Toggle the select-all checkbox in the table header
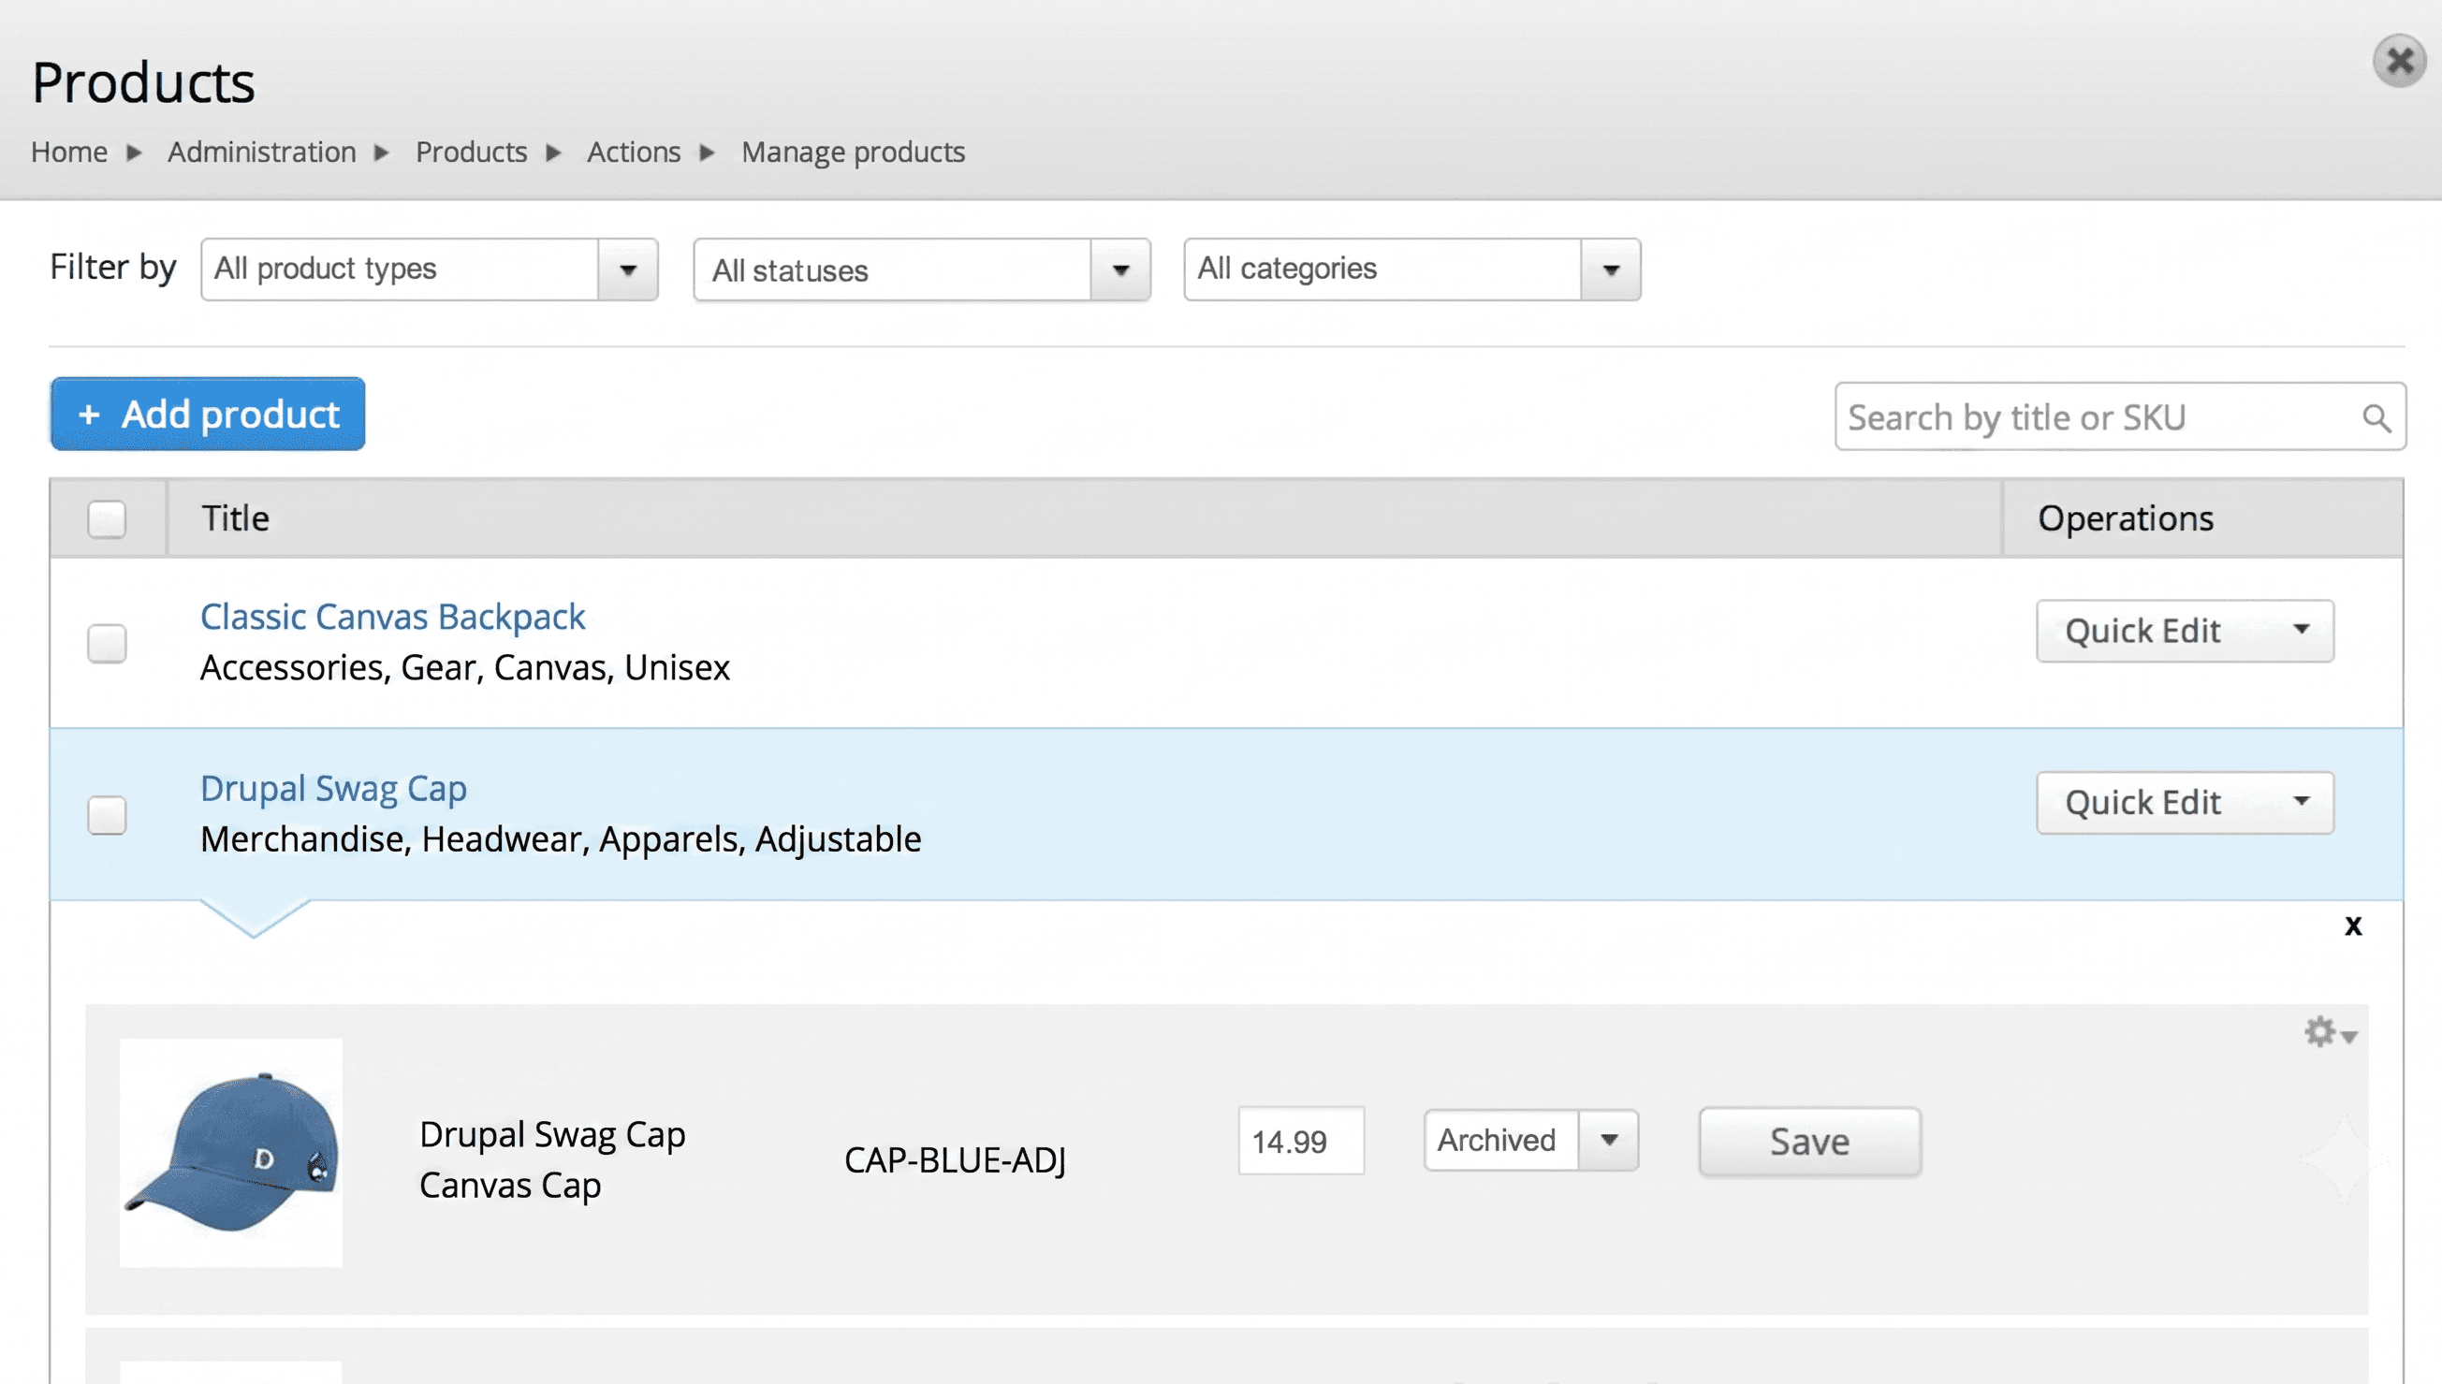Image resolution: width=2442 pixels, height=1384 pixels. [x=107, y=519]
